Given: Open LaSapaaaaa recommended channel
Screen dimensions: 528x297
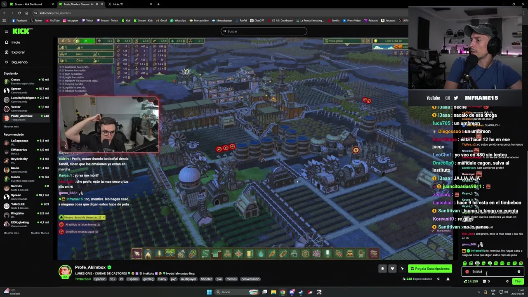Looking at the screenshot, I should click(26, 142).
